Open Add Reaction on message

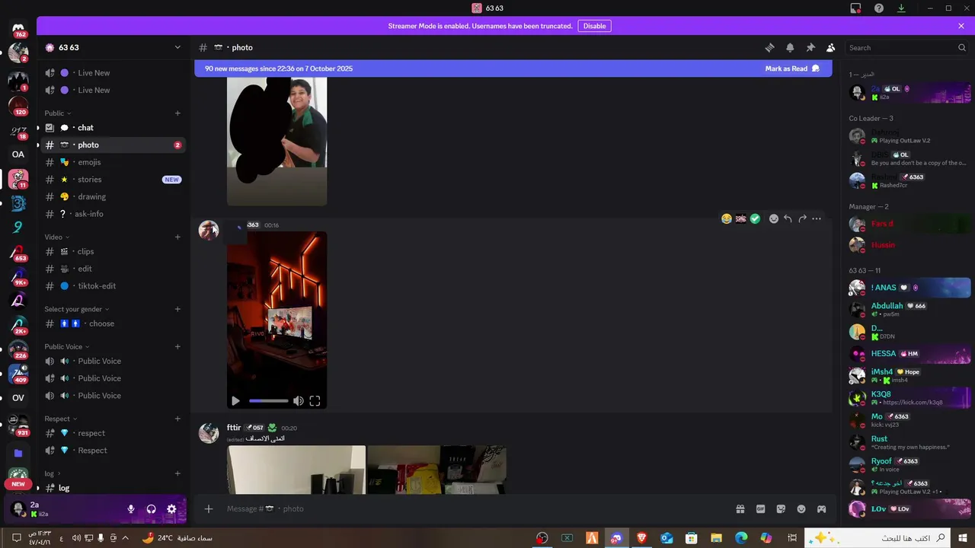pyautogui.click(x=774, y=218)
